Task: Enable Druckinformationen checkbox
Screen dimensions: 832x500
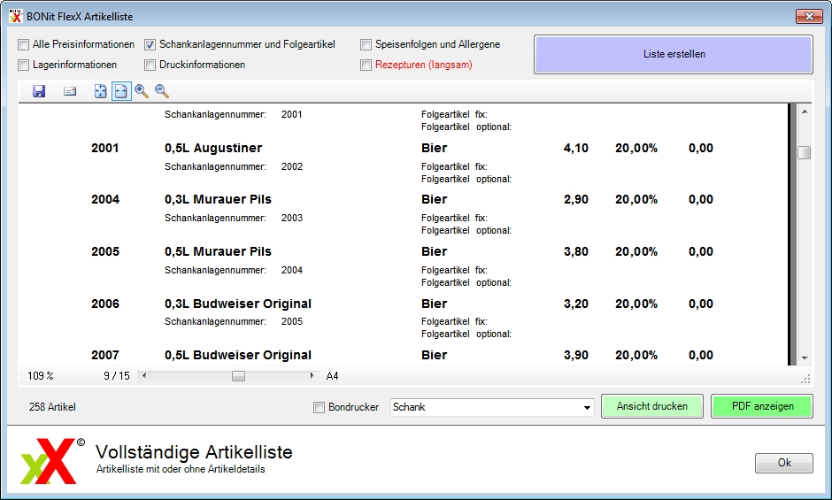Action: coord(150,65)
